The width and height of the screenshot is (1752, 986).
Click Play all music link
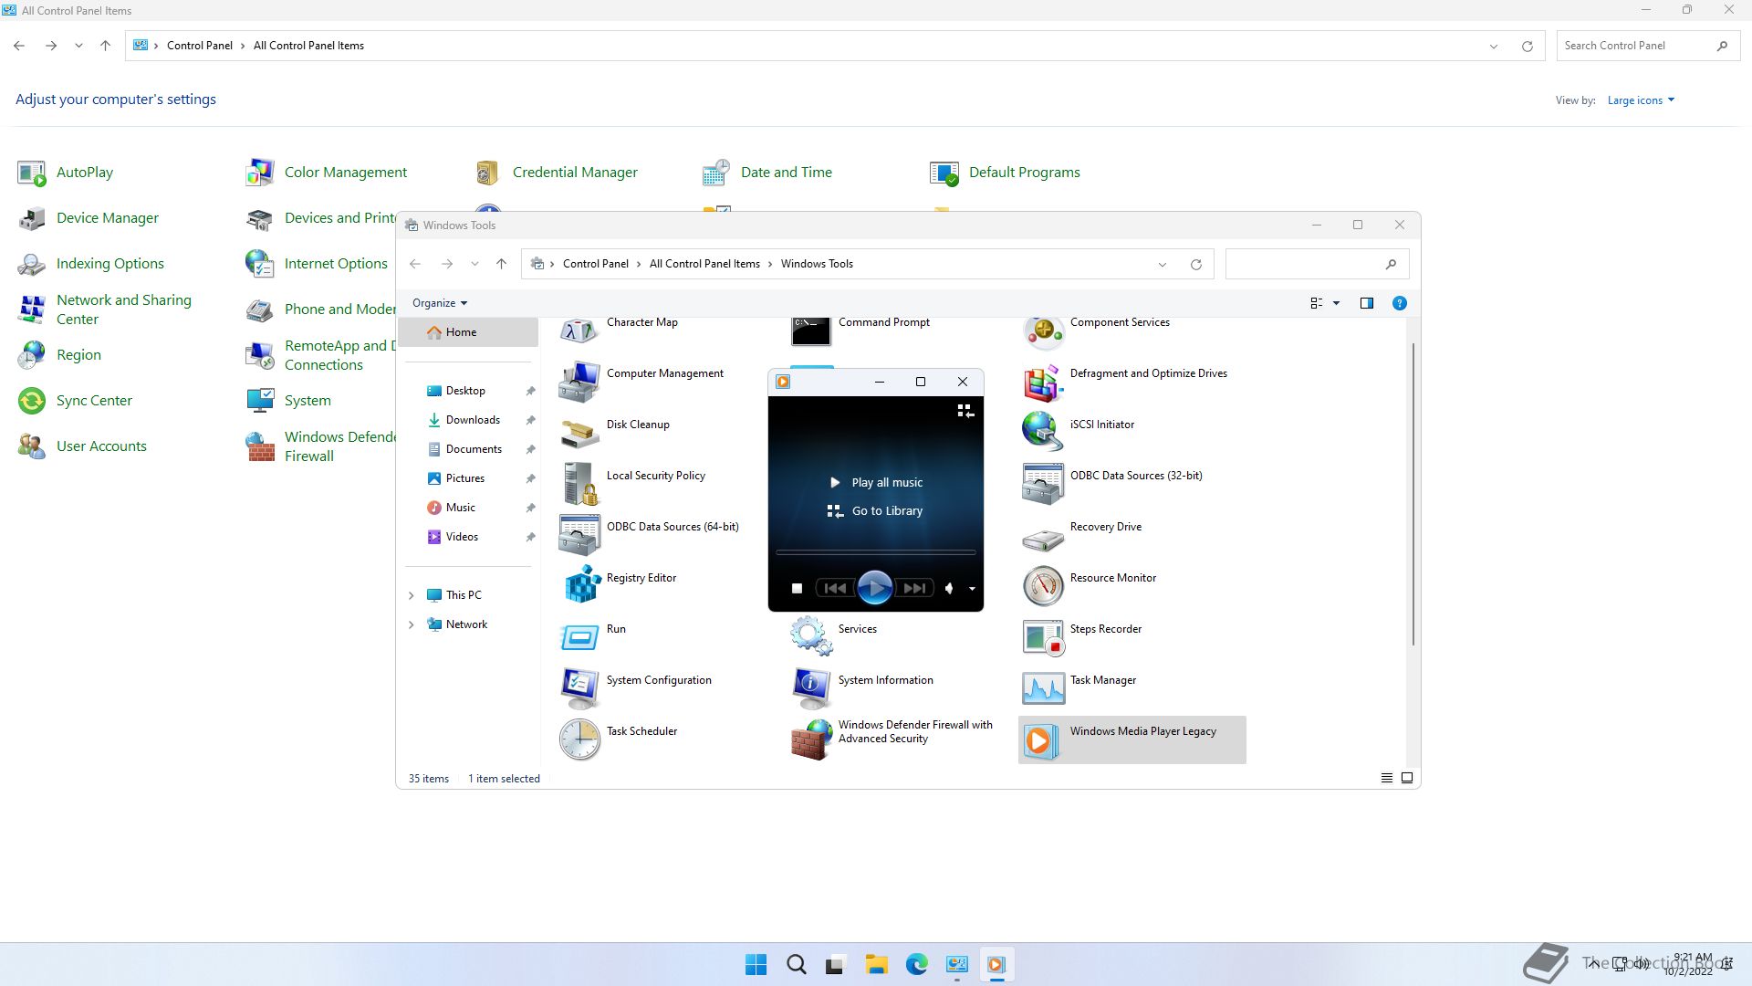[x=886, y=483]
